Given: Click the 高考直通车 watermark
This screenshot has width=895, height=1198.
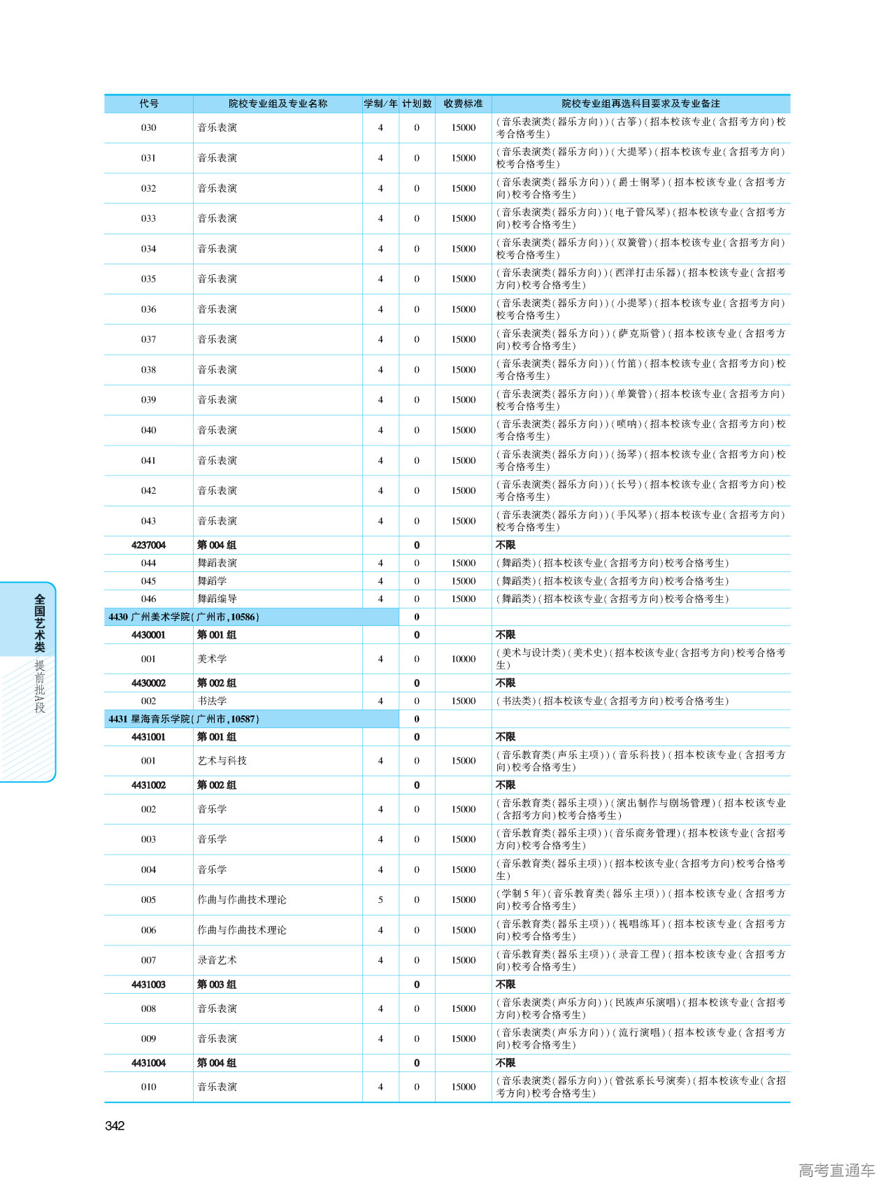Looking at the screenshot, I should coord(836,1170).
